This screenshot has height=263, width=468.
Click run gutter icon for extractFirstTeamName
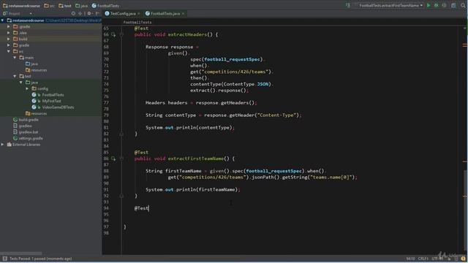pyautogui.click(x=113, y=159)
